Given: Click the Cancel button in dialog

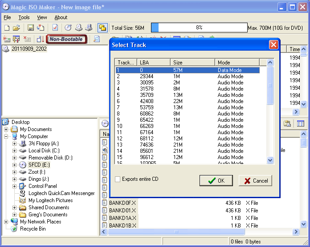Looking at the screenshot, I should (x=256, y=180).
